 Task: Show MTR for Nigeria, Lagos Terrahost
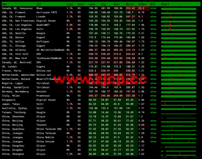[x=153, y=83]
